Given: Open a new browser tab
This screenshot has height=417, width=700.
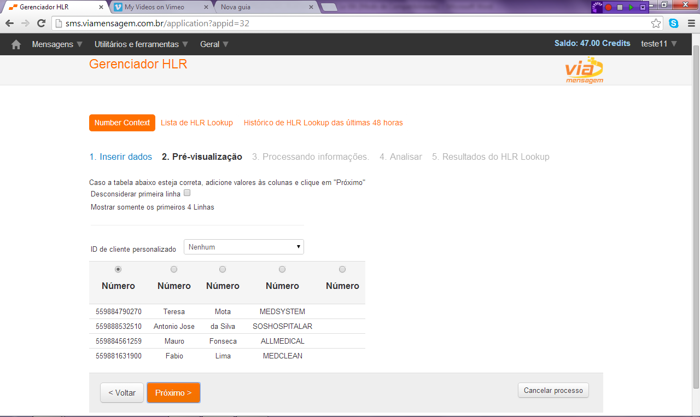Looking at the screenshot, I should pos(329,7).
